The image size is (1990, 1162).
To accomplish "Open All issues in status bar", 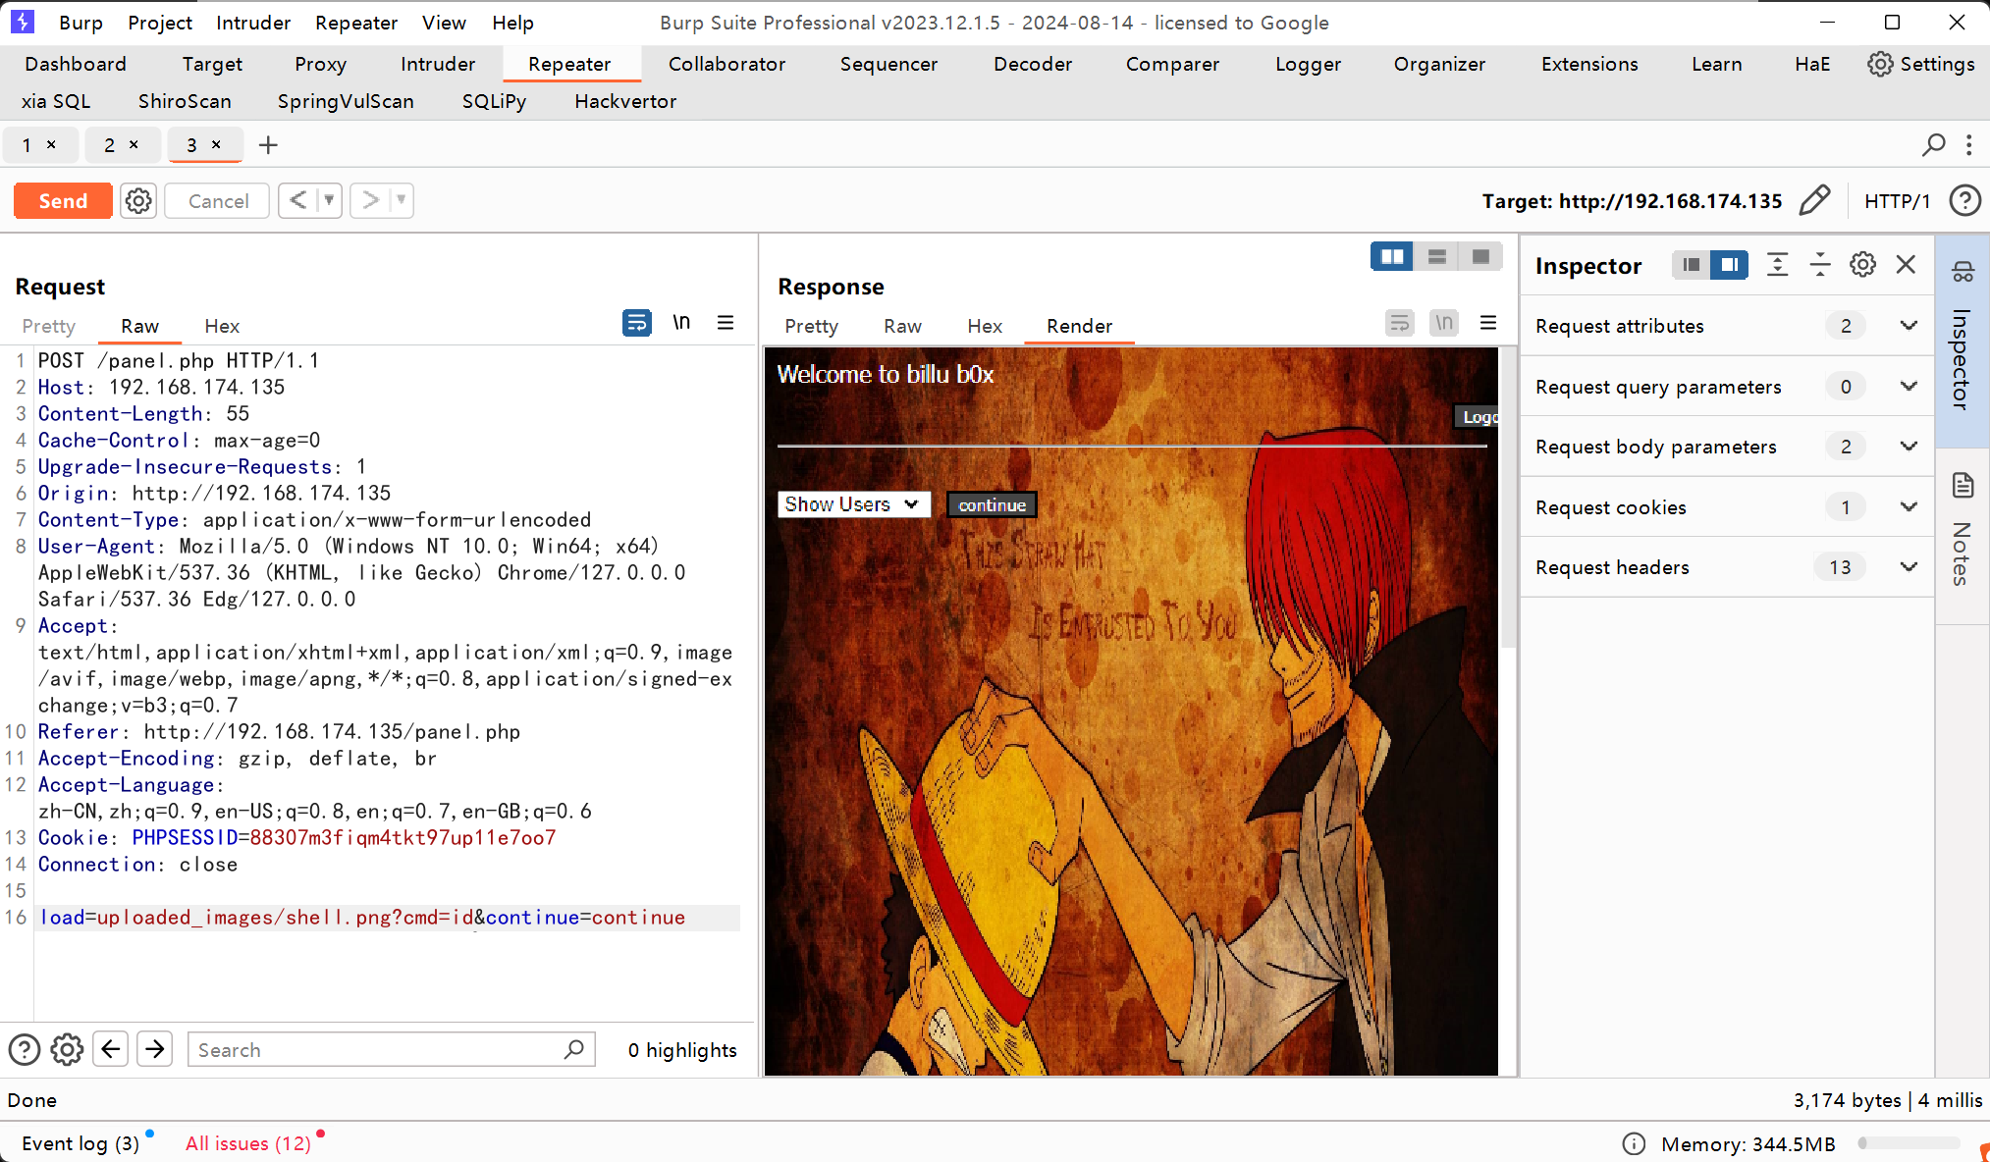I will tap(248, 1143).
